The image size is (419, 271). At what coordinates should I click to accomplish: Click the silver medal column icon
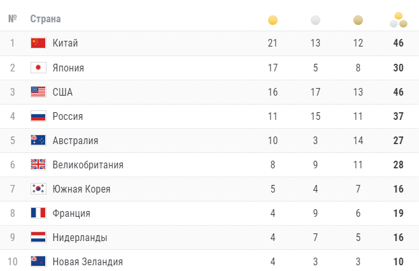[315, 20]
